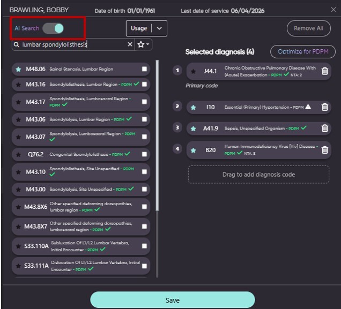Check the M43.8X7 lumbosacral dorsopathies checkbox
The image size is (341, 309).
[x=144, y=227]
